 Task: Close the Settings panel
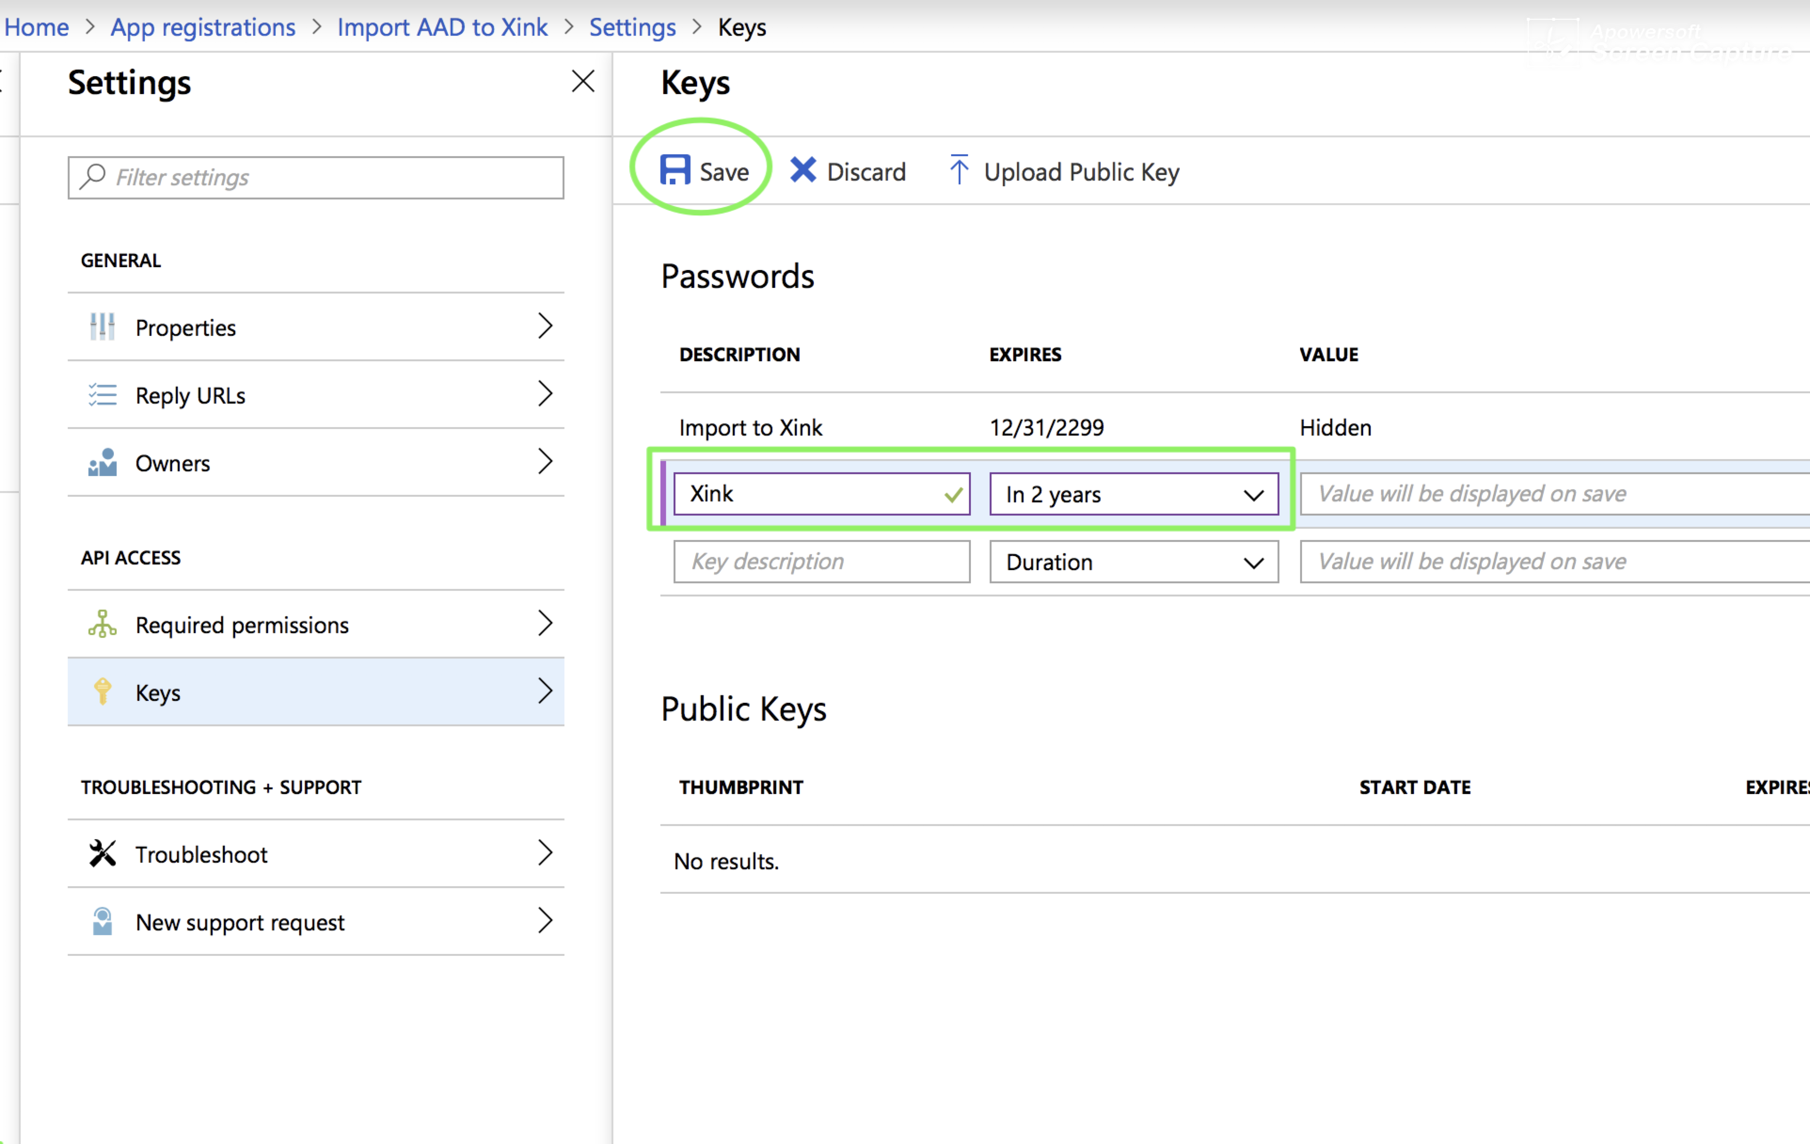pyautogui.click(x=582, y=81)
